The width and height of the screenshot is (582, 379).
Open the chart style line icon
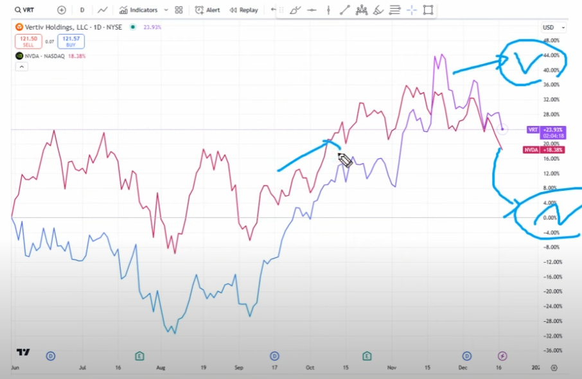(102, 10)
